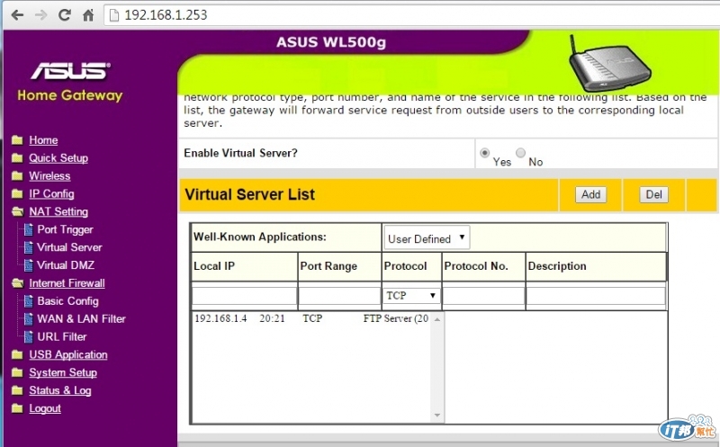Open the Well-Known Applications User Defined dropdown
The height and width of the screenshot is (447, 720).
(427, 237)
